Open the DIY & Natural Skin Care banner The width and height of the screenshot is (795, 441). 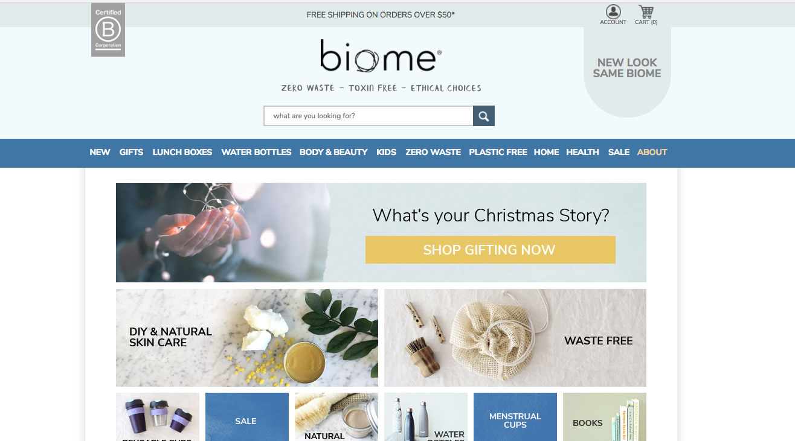coord(247,338)
